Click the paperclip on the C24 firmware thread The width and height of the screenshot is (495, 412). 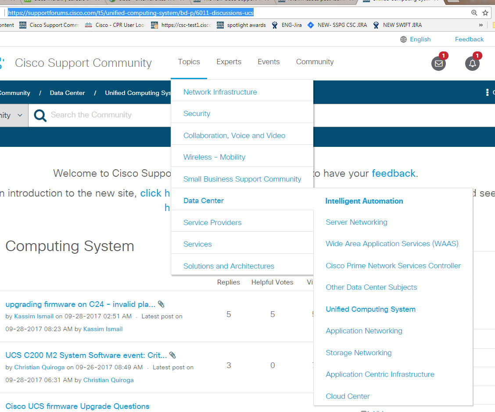coord(161,303)
